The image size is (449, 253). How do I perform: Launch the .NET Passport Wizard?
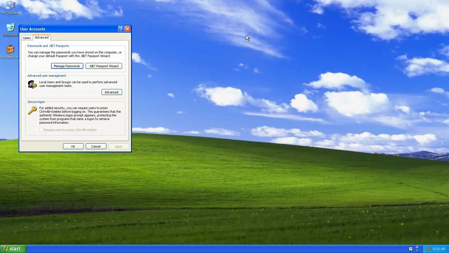coord(104,66)
